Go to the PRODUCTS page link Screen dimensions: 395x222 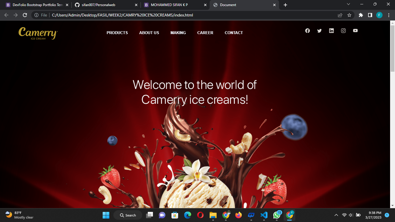click(x=117, y=33)
